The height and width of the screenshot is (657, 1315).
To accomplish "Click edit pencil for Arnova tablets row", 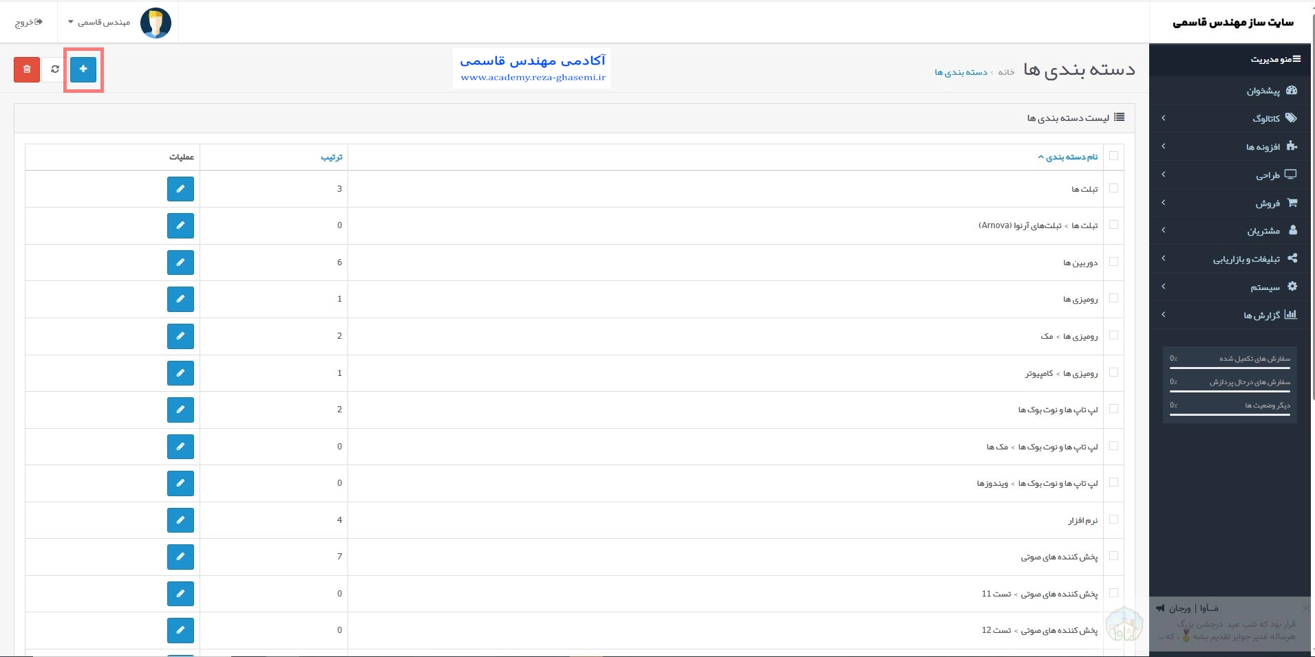I will point(180,225).
